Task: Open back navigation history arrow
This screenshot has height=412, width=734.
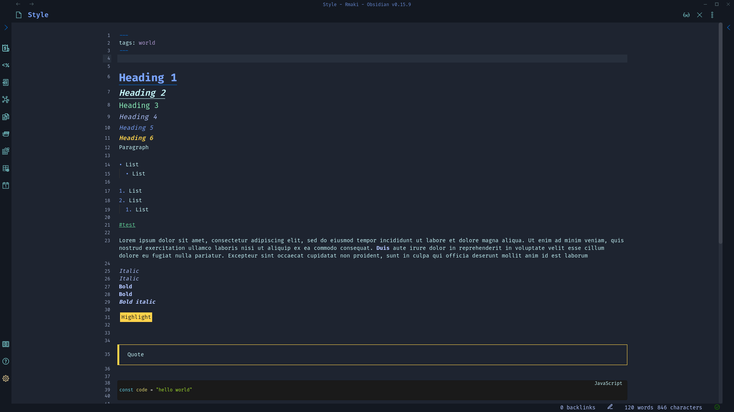Action: (18, 4)
